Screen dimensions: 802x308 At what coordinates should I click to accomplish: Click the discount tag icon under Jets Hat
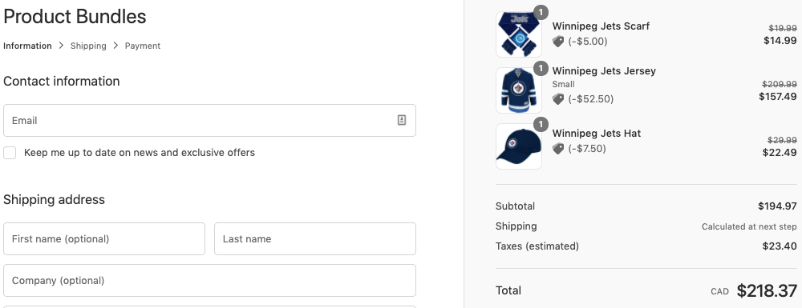point(558,148)
